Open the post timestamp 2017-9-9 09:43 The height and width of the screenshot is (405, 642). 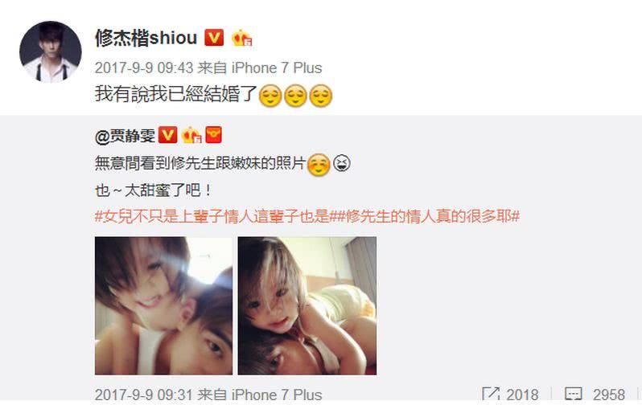[x=144, y=68]
